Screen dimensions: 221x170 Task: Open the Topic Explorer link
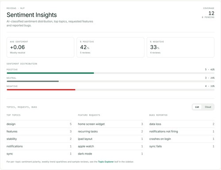pos(106,162)
